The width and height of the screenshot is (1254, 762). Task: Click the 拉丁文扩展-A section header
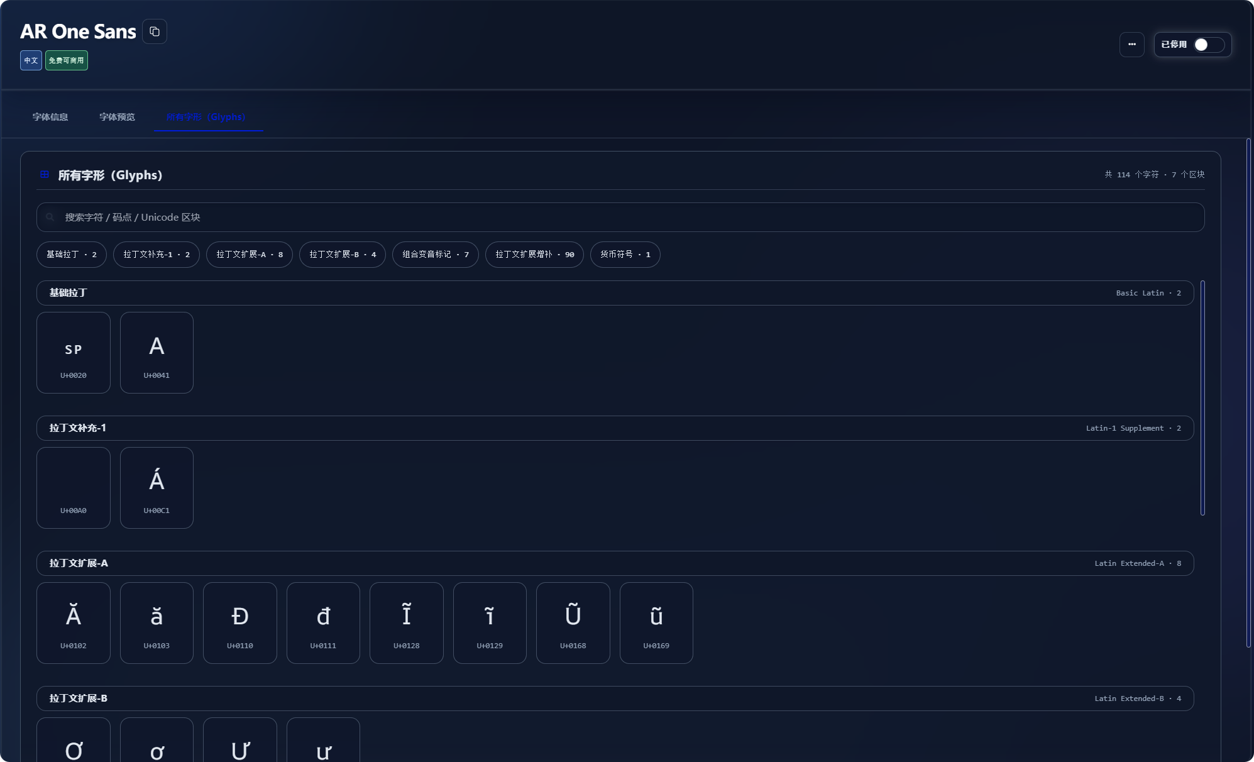[615, 563]
